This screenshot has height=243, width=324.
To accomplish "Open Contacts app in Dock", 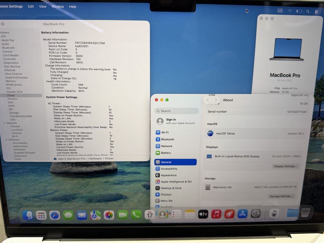I will (x=163, y=215).
